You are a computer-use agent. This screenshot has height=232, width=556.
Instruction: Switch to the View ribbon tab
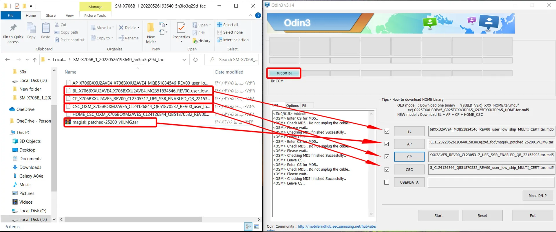point(69,15)
